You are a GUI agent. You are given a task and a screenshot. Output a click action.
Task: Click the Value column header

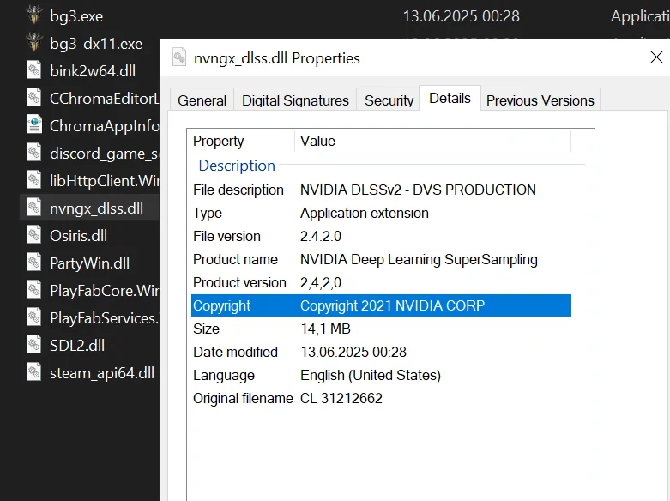coord(317,142)
